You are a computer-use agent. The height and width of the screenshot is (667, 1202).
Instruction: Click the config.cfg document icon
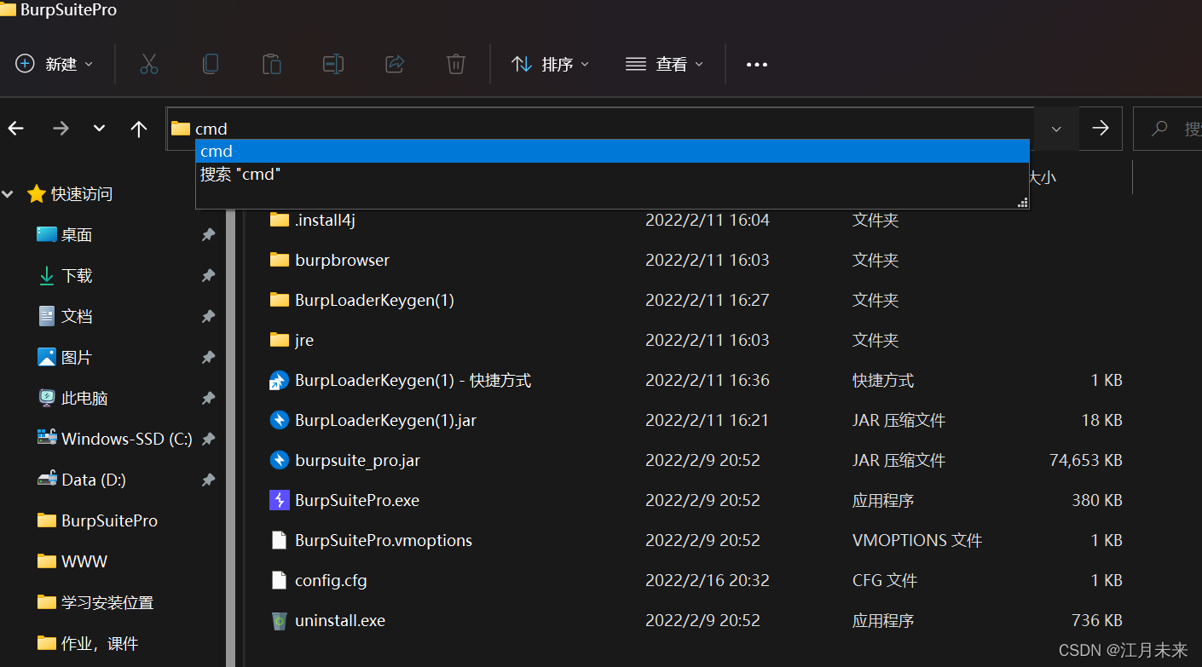click(x=279, y=580)
